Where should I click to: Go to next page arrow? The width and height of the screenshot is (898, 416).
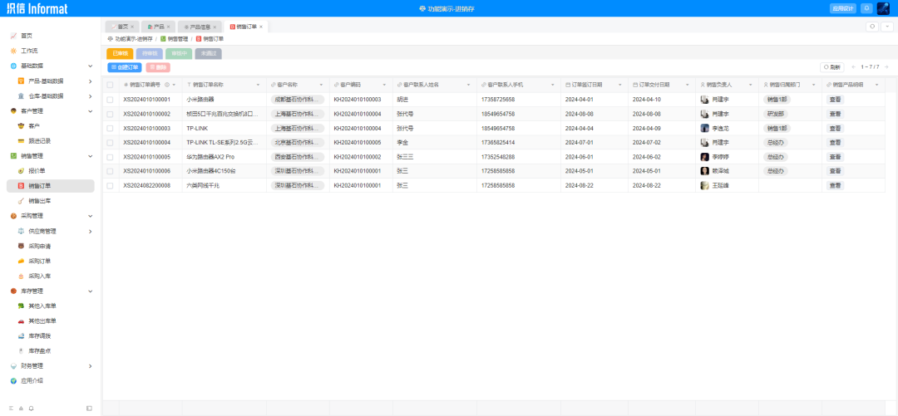click(886, 67)
